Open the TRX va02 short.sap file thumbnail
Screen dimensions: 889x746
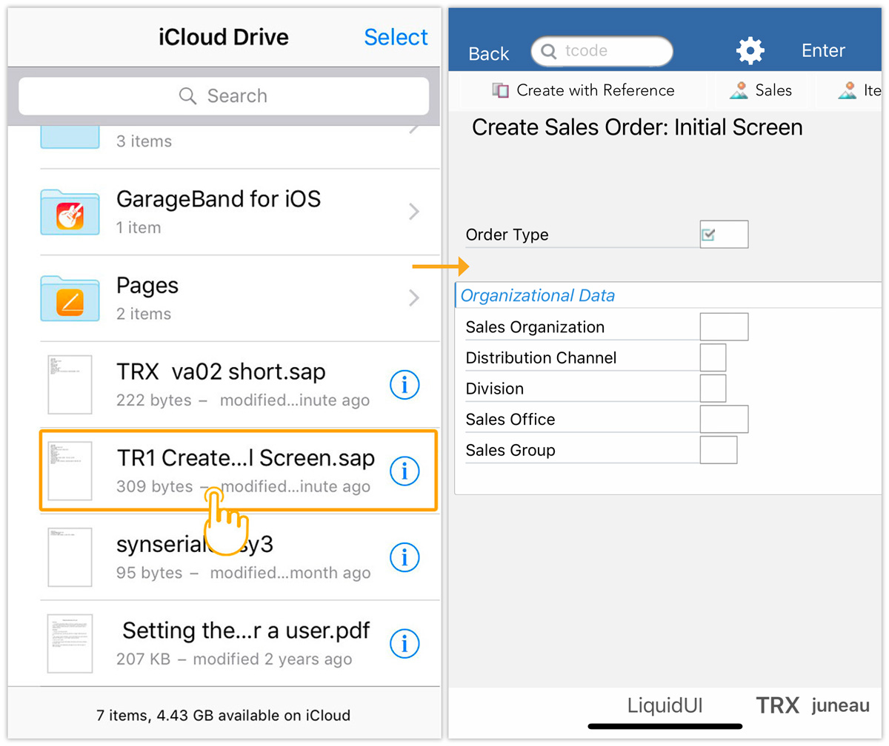point(70,384)
